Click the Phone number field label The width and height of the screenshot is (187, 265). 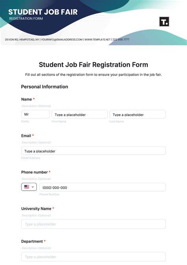coord(34,172)
